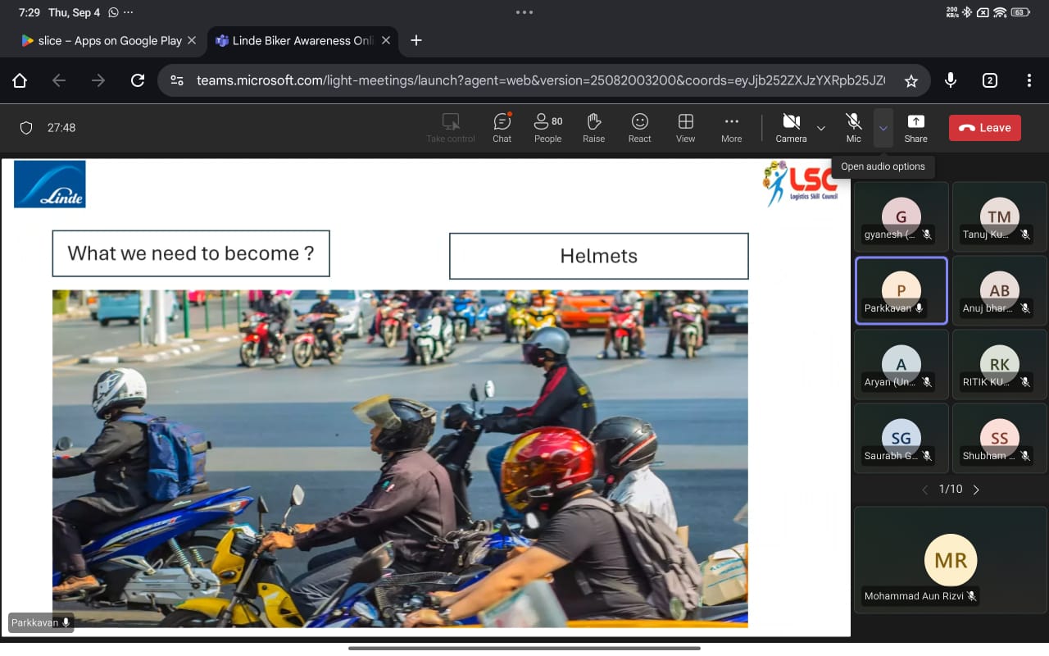Viewport: 1049px width, 656px height.
Task: Start Share to present your screen
Action: tap(915, 127)
